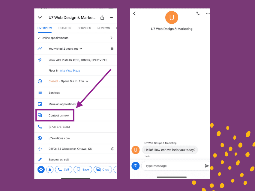The image size is (255, 191).
Task: Tap the U7 Web Design & Marketing chat title
Action: (x=172, y=29)
